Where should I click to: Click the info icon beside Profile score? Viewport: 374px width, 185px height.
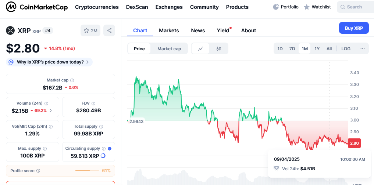pyautogui.click(x=38, y=171)
